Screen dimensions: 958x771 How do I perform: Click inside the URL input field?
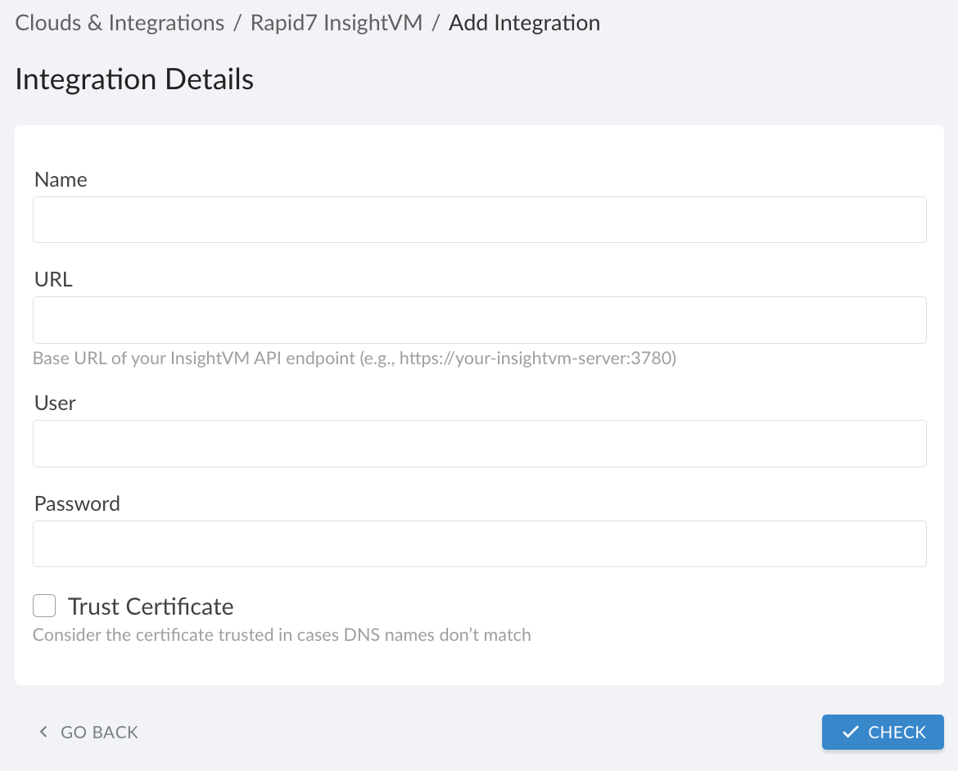coord(479,319)
